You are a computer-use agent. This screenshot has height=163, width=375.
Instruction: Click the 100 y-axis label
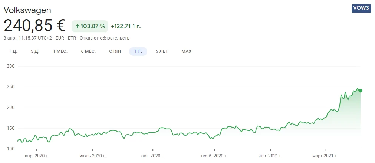[11, 149]
